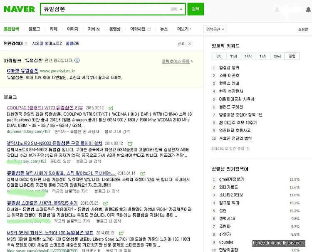Open the 뉴스 tab

coord(164,29)
